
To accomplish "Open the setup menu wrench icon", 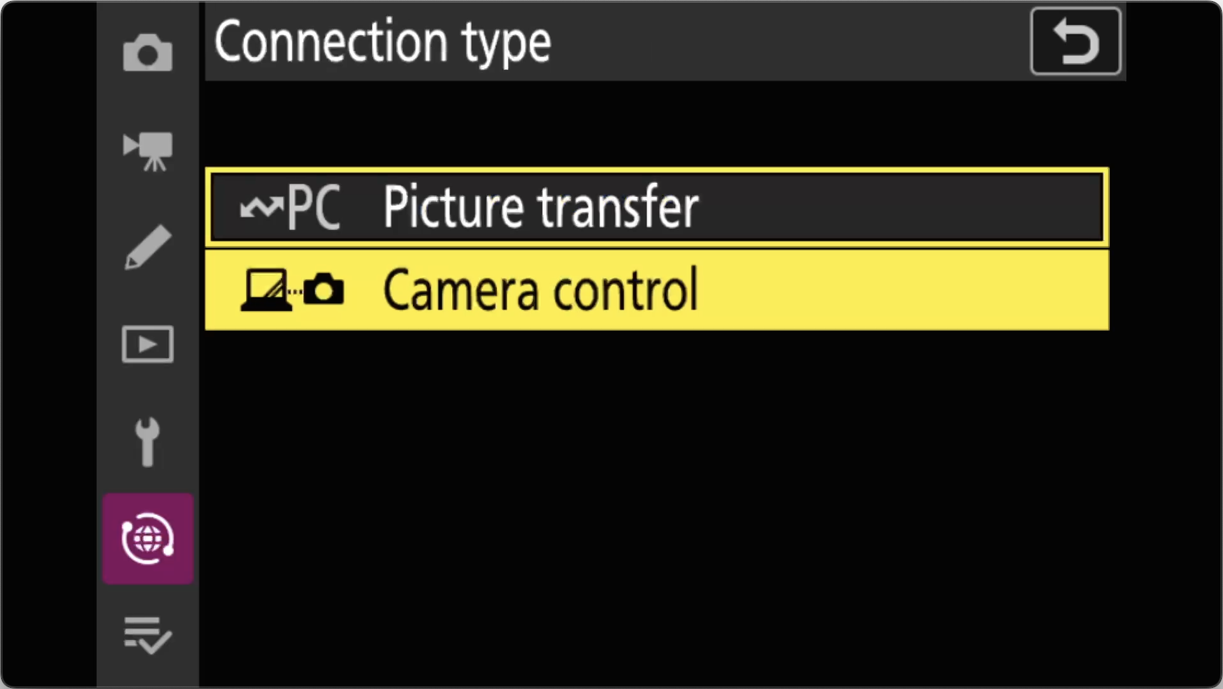I will (147, 442).
